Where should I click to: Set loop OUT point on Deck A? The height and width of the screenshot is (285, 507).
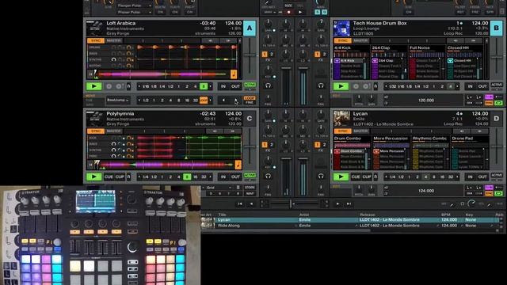(x=235, y=86)
